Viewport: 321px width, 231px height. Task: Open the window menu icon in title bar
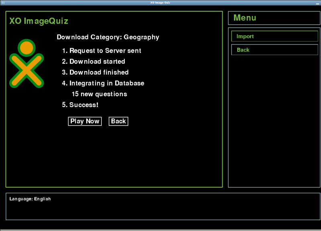click(x=3, y=2)
